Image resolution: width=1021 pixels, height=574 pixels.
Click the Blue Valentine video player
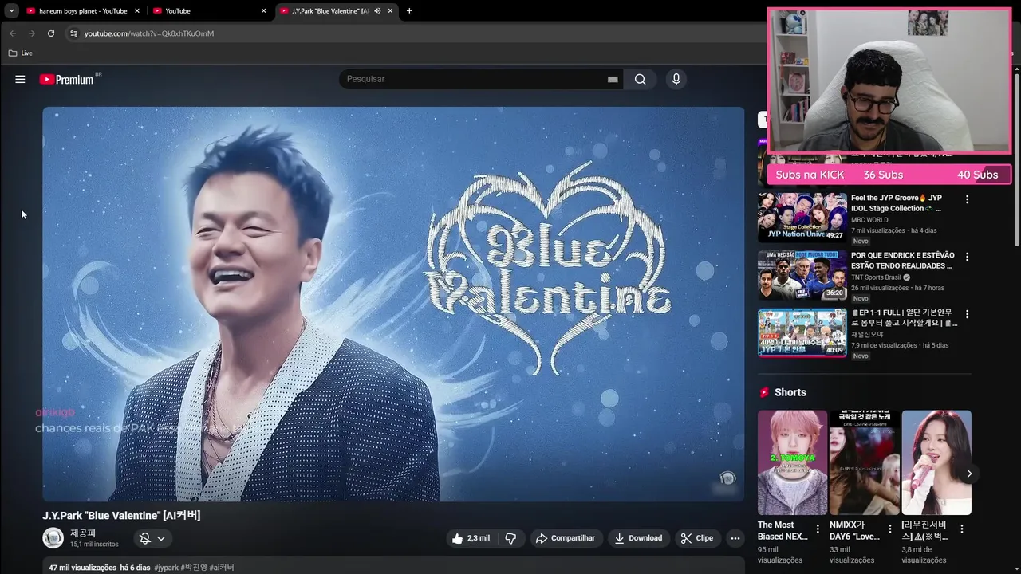[x=393, y=304]
